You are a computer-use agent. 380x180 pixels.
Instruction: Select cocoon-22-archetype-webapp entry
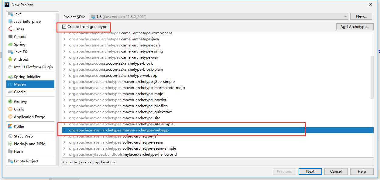(113, 76)
